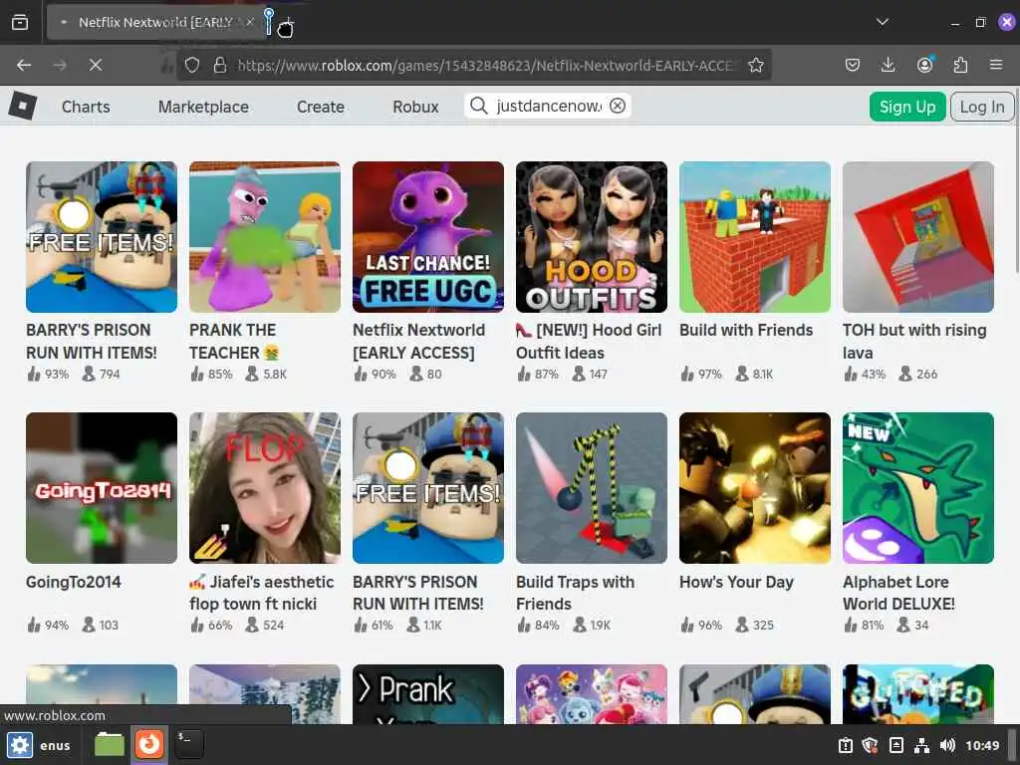Click the green Sign Up button

[x=907, y=106]
